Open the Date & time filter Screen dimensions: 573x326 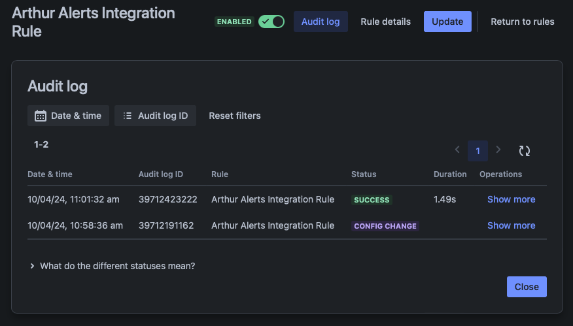tap(68, 116)
